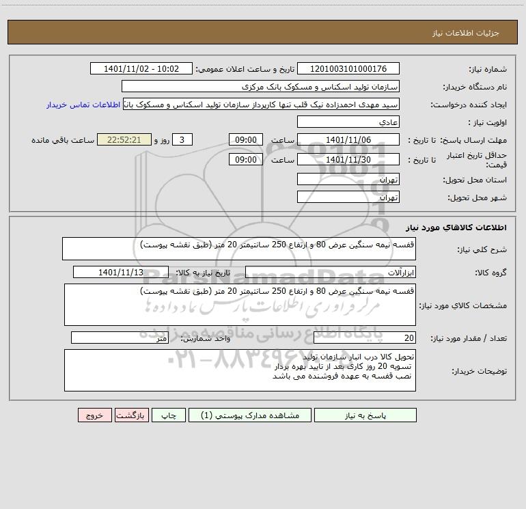The height and width of the screenshot is (509, 526).
Task: Click the response deadline time 09:00 field
Action: pos(245,139)
